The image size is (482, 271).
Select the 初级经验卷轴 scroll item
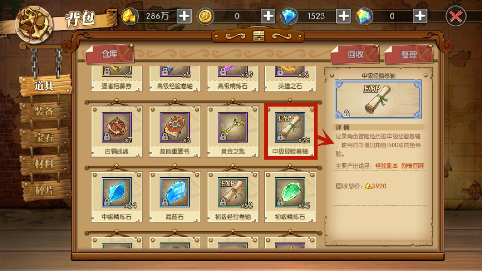click(x=233, y=192)
